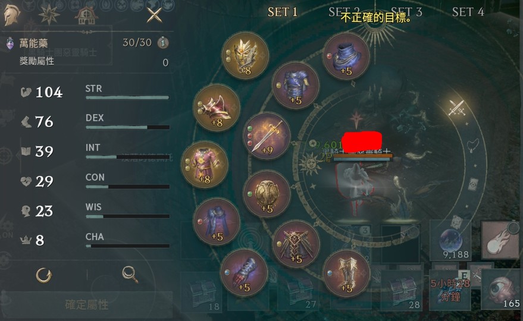The width and height of the screenshot is (523, 321).
Task: Use the crystal orb item 9,188
Action: 451,241
